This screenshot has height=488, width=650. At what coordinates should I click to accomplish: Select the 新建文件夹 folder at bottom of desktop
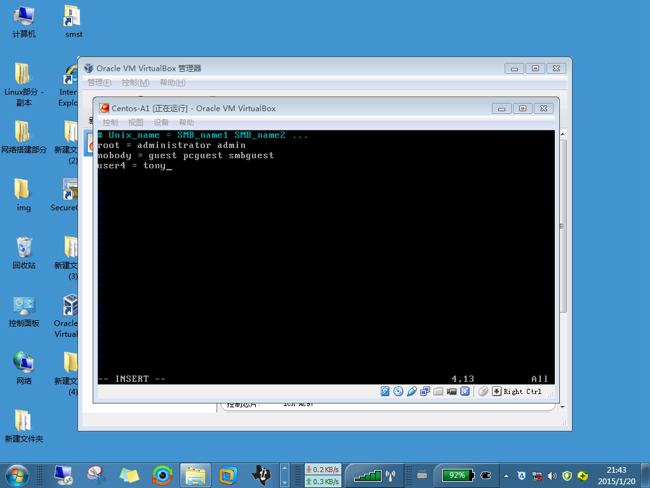coord(23,426)
